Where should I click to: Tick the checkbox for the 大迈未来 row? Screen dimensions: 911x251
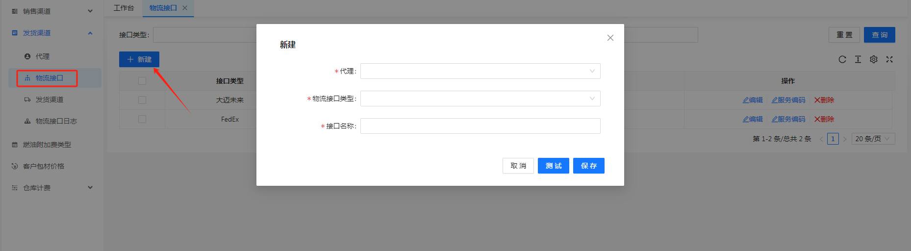point(142,100)
